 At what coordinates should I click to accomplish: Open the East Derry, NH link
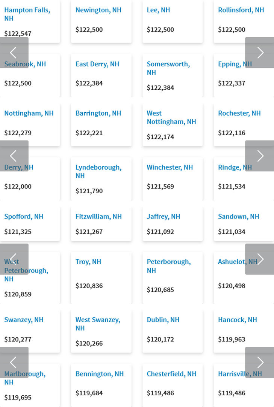click(97, 64)
